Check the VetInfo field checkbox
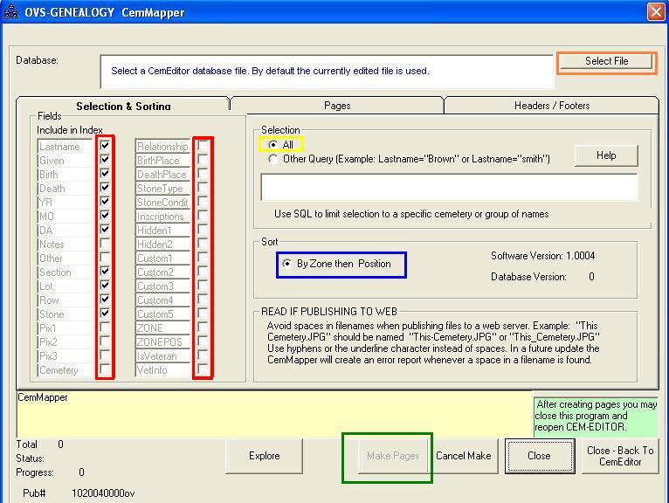This screenshot has width=669, height=503. (203, 369)
